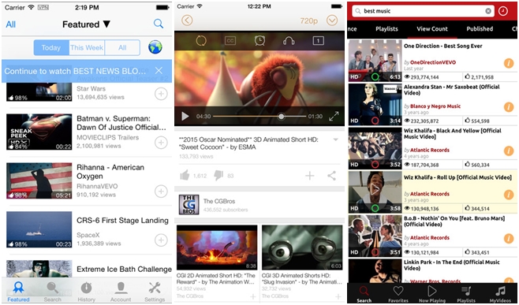
Task: Switch to the Playlists sort tab
Action: click(386, 29)
